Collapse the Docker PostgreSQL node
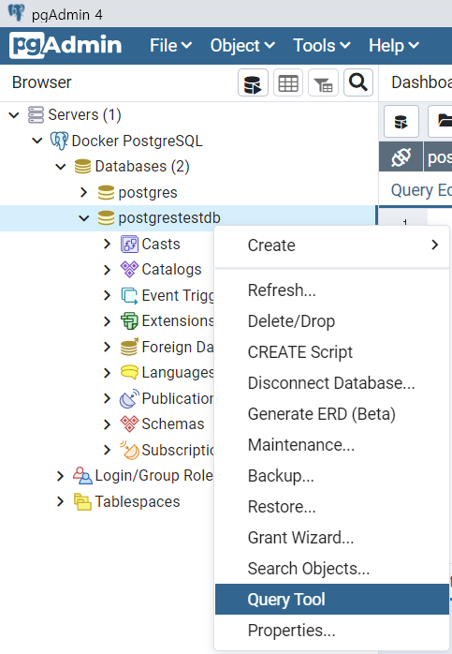452x654 pixels. [37, 141]
